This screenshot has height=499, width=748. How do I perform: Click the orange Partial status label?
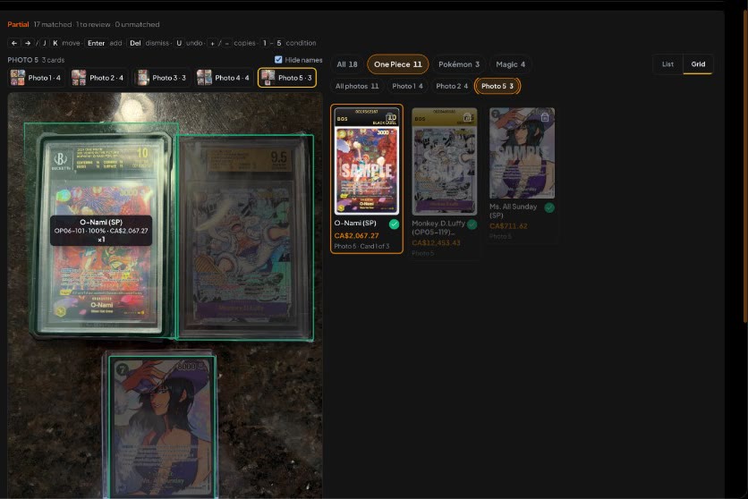(18, 24)
